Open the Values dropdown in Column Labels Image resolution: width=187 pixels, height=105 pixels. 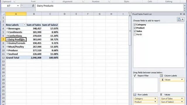pyautogui.click(x=182, y=80)
